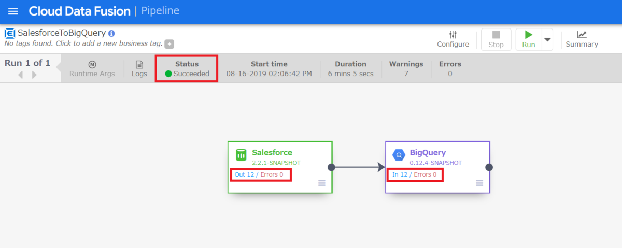Expand the Run options dropdown arrow
This screenshot has width=622, height=248.
click(x=547, y=39)
